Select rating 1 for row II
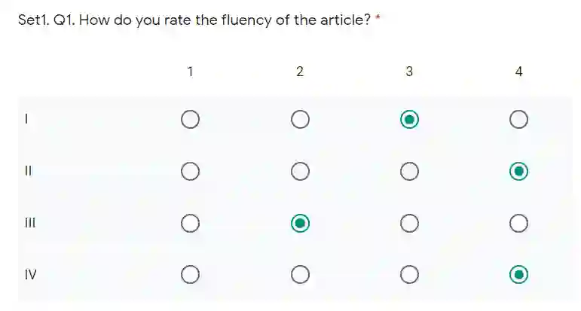The height and width of the screenshot is (311, 581). coord(191,172)
